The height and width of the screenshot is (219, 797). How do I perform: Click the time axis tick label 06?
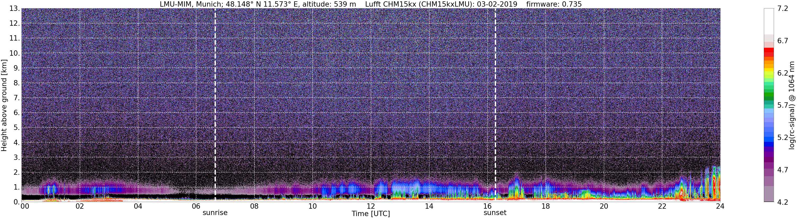click(196, 206)
